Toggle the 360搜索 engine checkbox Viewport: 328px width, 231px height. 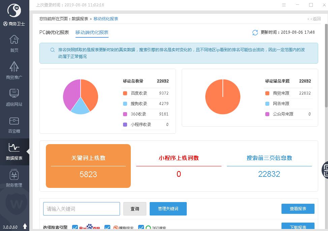click(x=141, y=228)
